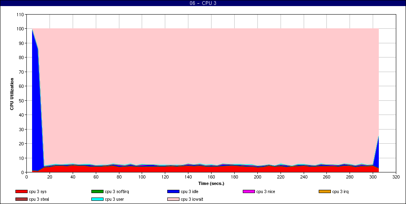The height and width of the screenshot is (204, 406).
Task: Select the 'cpu 3 softirq' legend label
Action: tap(117, 191)
